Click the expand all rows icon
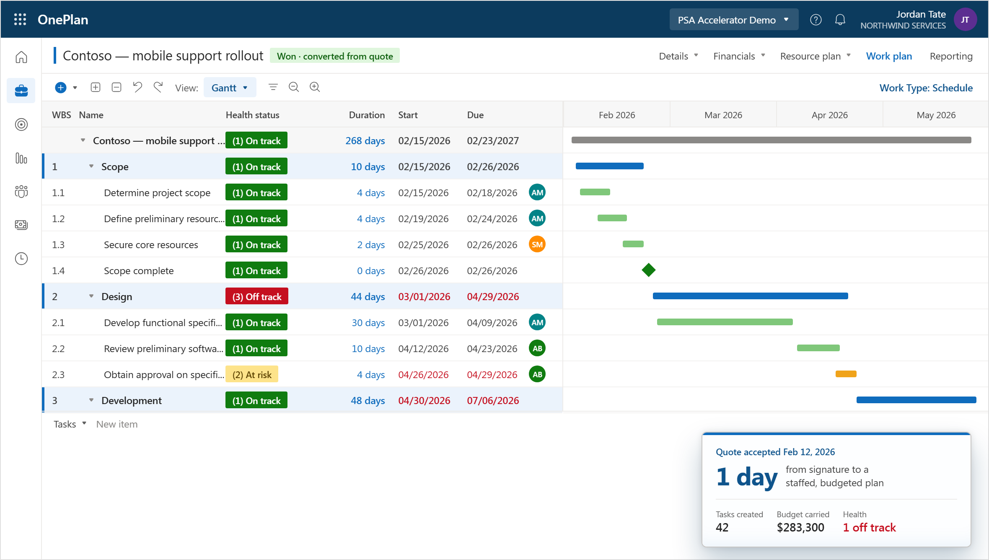 [96, 87]
